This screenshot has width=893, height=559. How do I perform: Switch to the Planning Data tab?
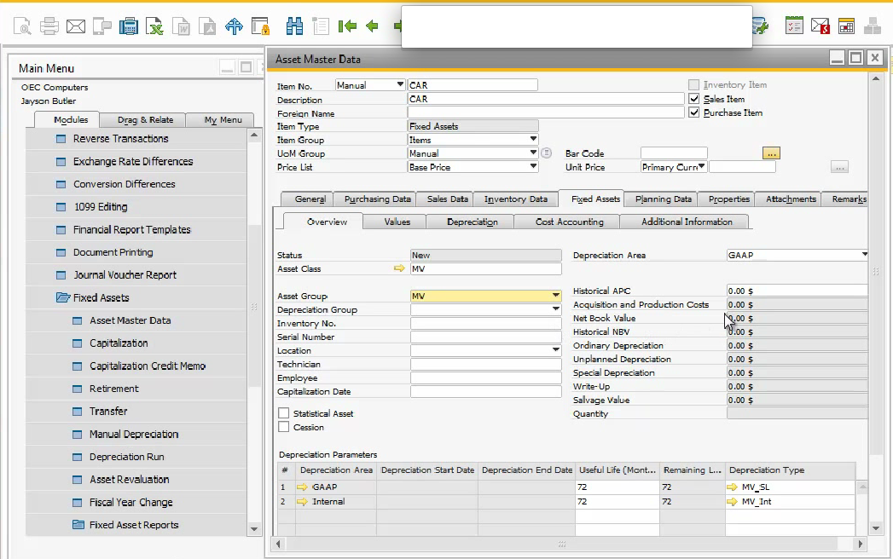coord(662,199)
